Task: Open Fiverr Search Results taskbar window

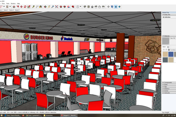Action: point(12,115)
